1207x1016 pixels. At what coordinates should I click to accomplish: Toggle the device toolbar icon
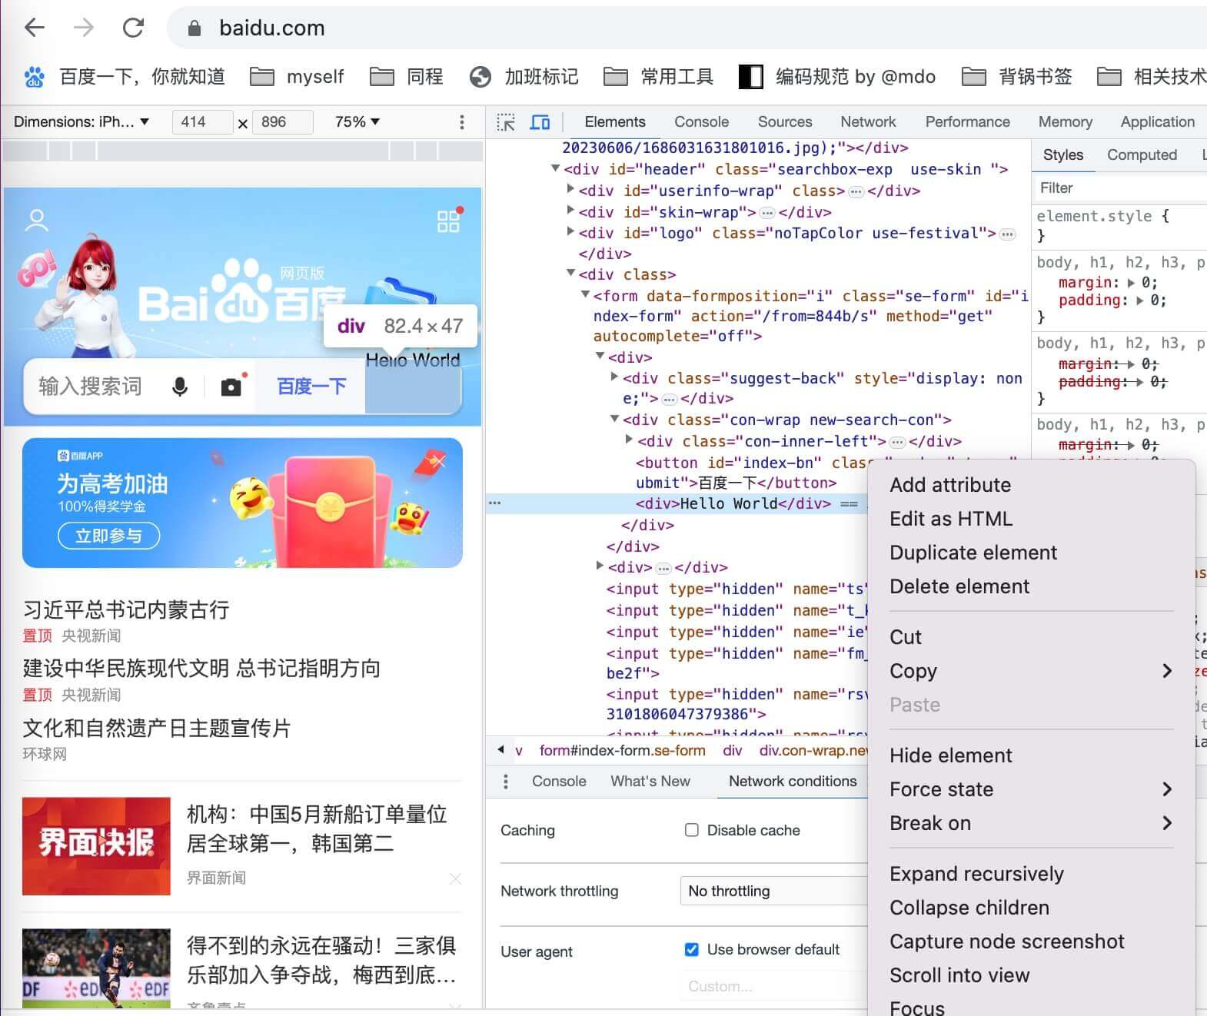540,122
